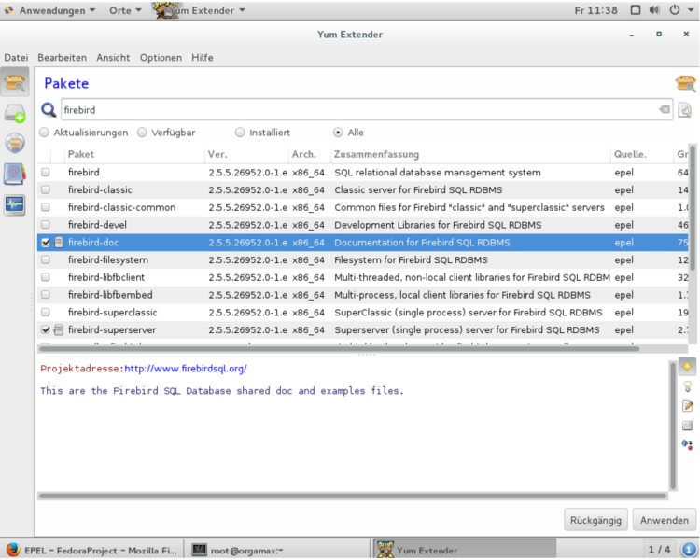Click the 1 / 4 workspace switcher
Viewport: 700px width, 560px height.
click(659, 550)
